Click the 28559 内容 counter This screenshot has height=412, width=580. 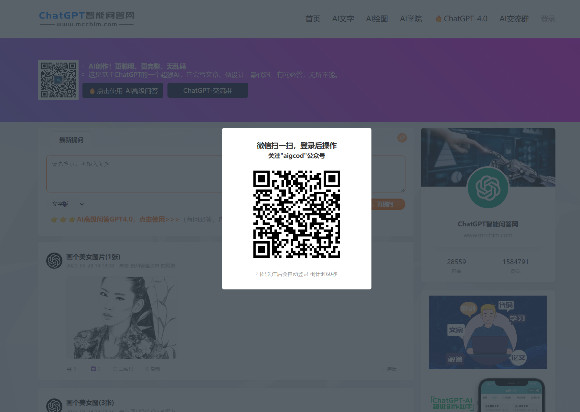click(x=456, y=266)
